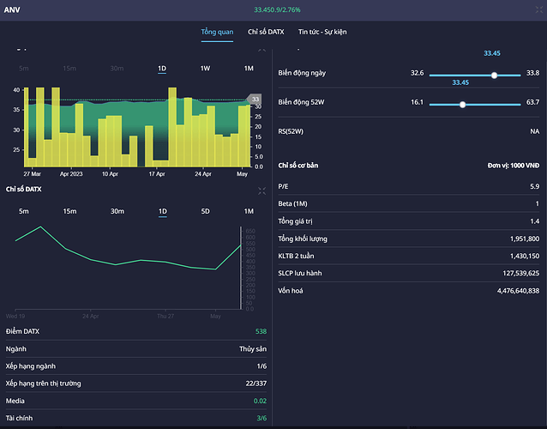Click the Đơn vị: 1000 VNĐ label
The image size is (547, 429).
click(x=514, y=166)
